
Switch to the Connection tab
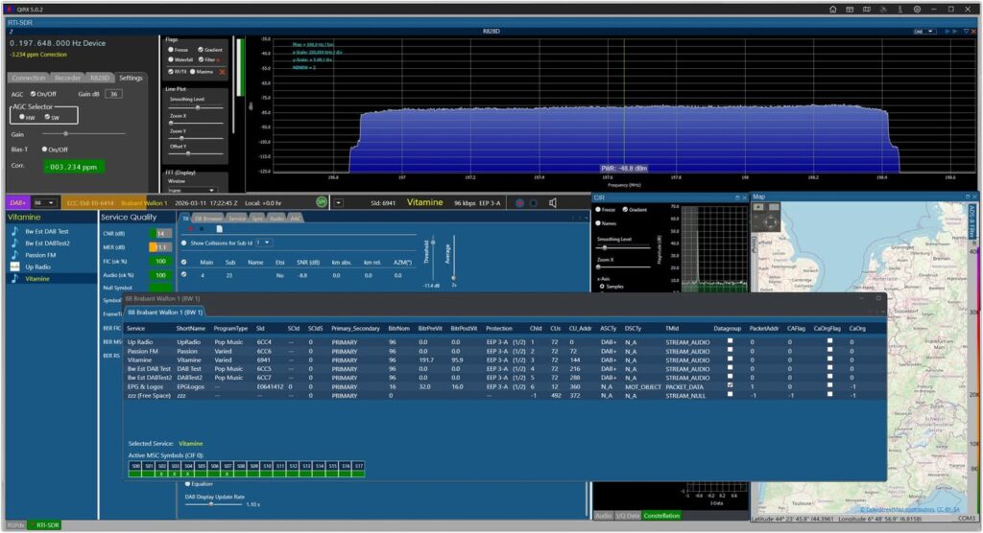pos(28,78)
